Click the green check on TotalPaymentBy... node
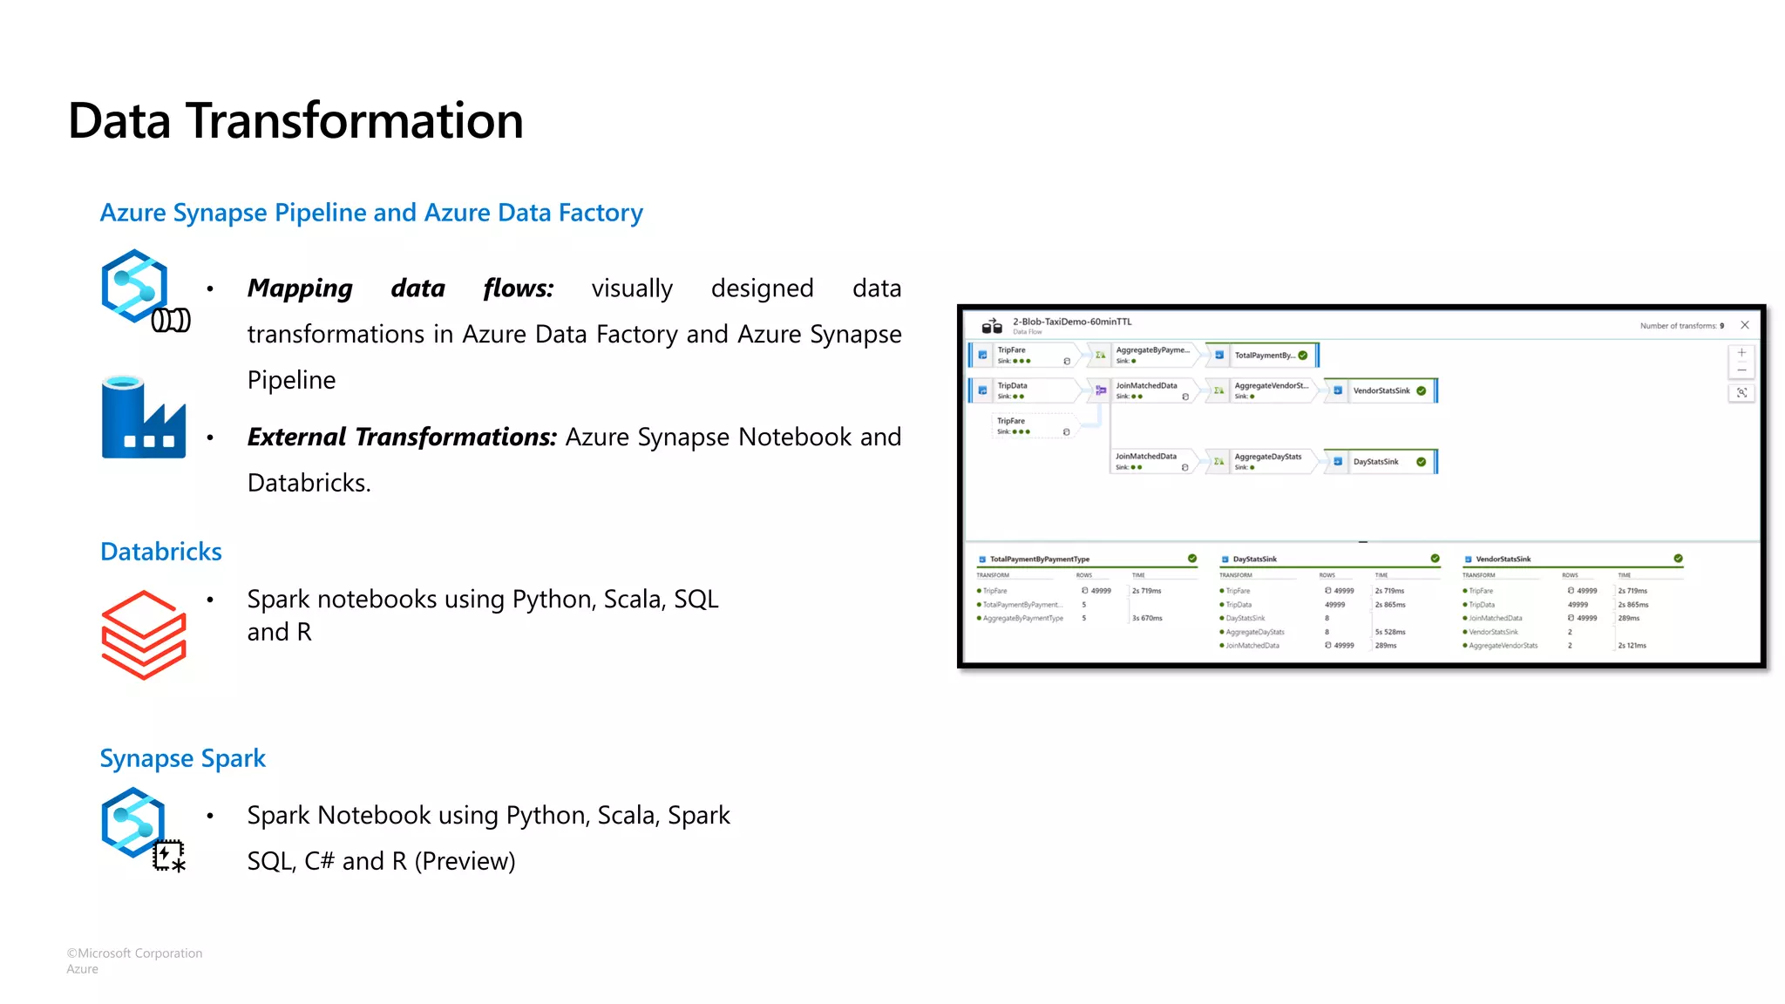This screenshot has width=1785, height=1004. point(1303,355)
